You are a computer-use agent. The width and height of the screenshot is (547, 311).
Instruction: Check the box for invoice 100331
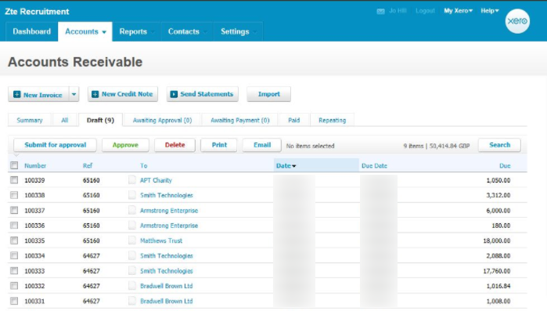pos(14,301)
